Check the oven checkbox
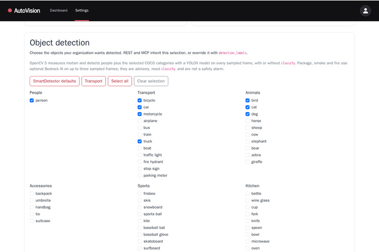 tap(247, 248)
